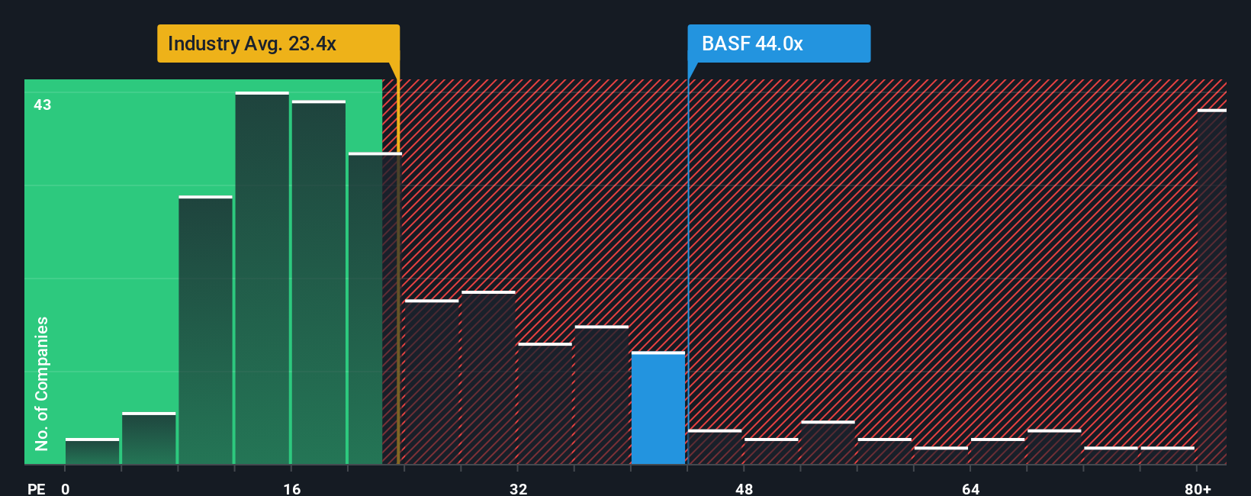The width and height of the screenshot is (1251, 496).
Task: Click the x-axis tick label 80+
Action: 1198,488
